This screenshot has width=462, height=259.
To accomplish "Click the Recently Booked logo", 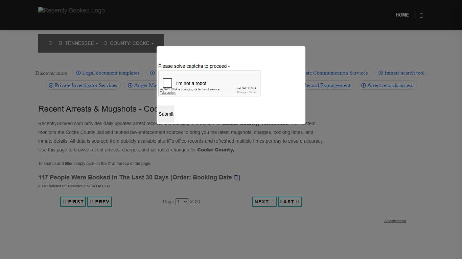I will [x=71, y=10].
